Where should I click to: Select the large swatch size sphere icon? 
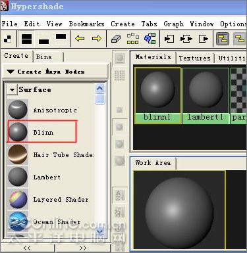119,144
